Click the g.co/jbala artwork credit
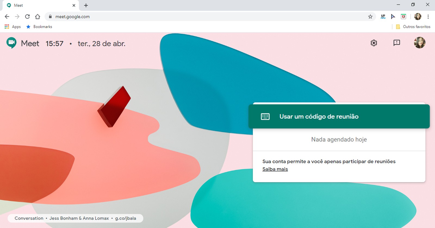 click(x=126, y=218)
